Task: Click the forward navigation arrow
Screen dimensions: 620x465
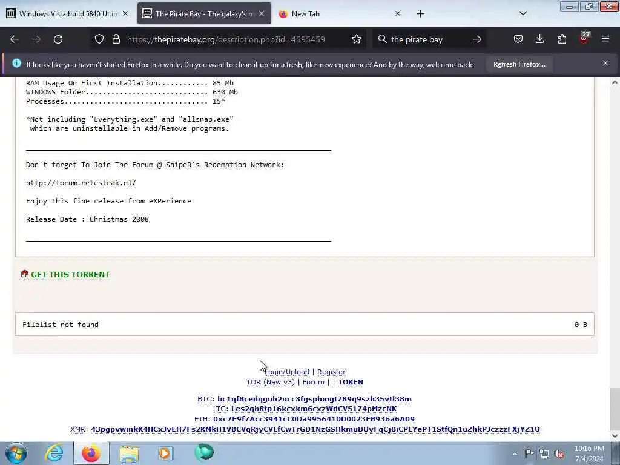Action: [36, 39]
